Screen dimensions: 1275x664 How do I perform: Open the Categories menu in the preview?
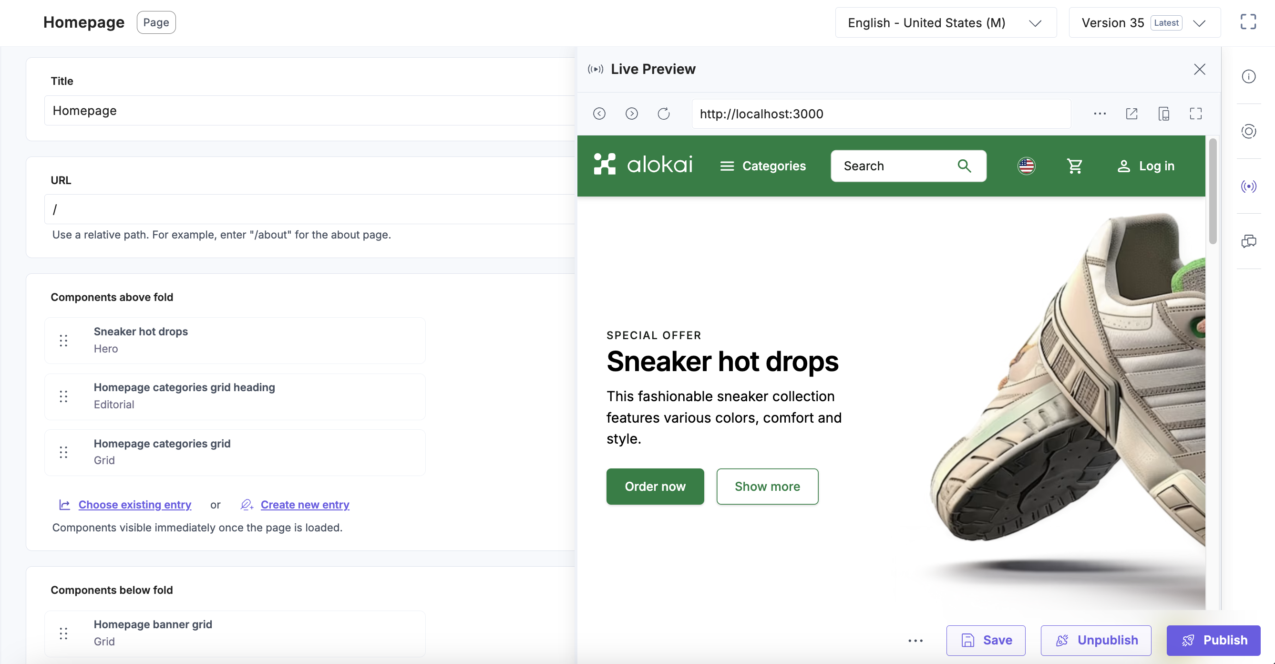[x=763, y=166]
